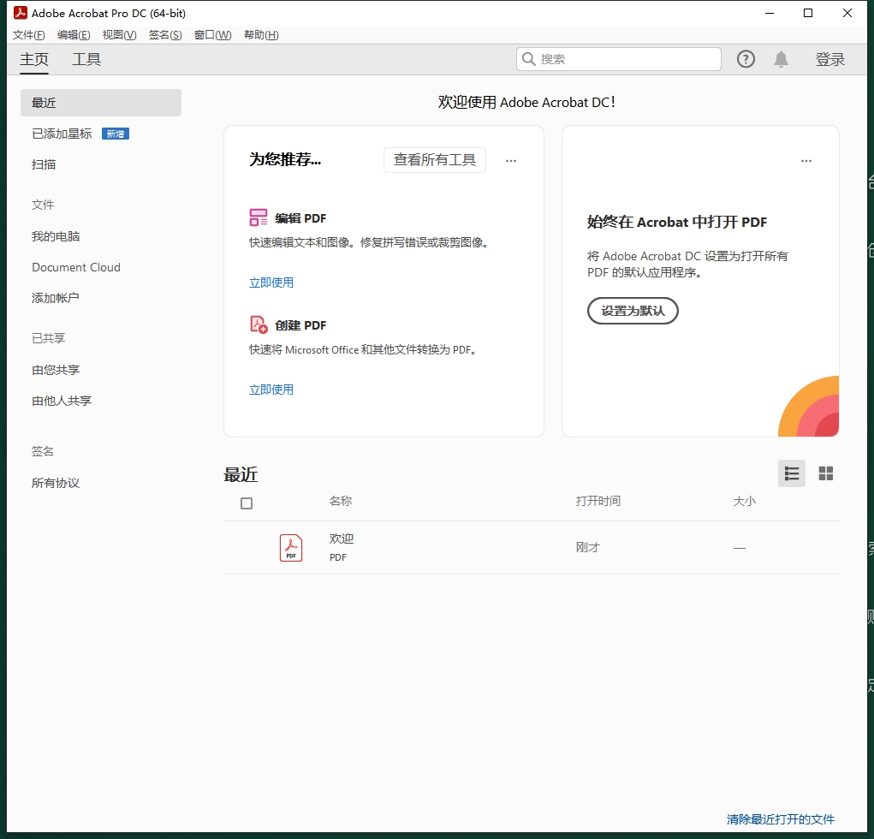Open the 视图(V) menu
874x839 pixels.
pos(119,35)
